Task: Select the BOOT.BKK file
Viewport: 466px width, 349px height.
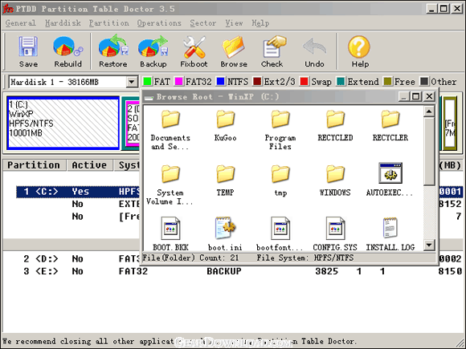Action: tap(170, 233)
